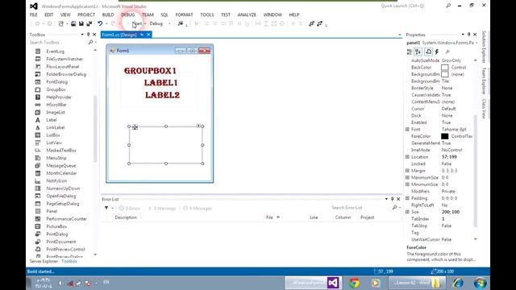The image size is (516, 290).
Task: Open the FILE menu
Action: point(34,14)
